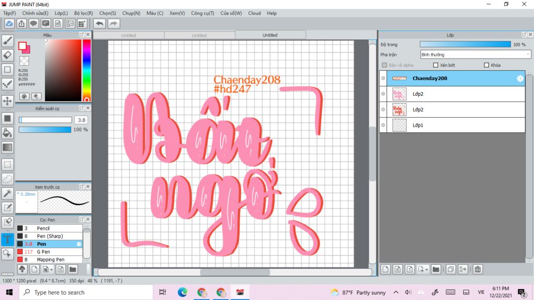Pick the Magic Wand tool
The height and width of the screenshot is (300, 534).
point(7,193)
